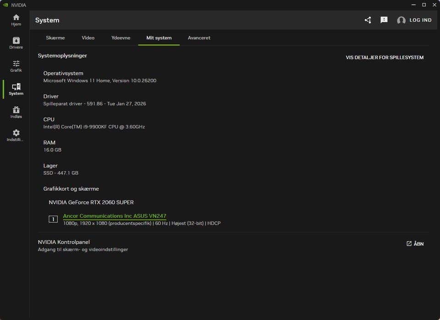The width and height of the screenshot is (440, 320).
Task: Open Indstillinger gear icon
Action: [16, 133]
